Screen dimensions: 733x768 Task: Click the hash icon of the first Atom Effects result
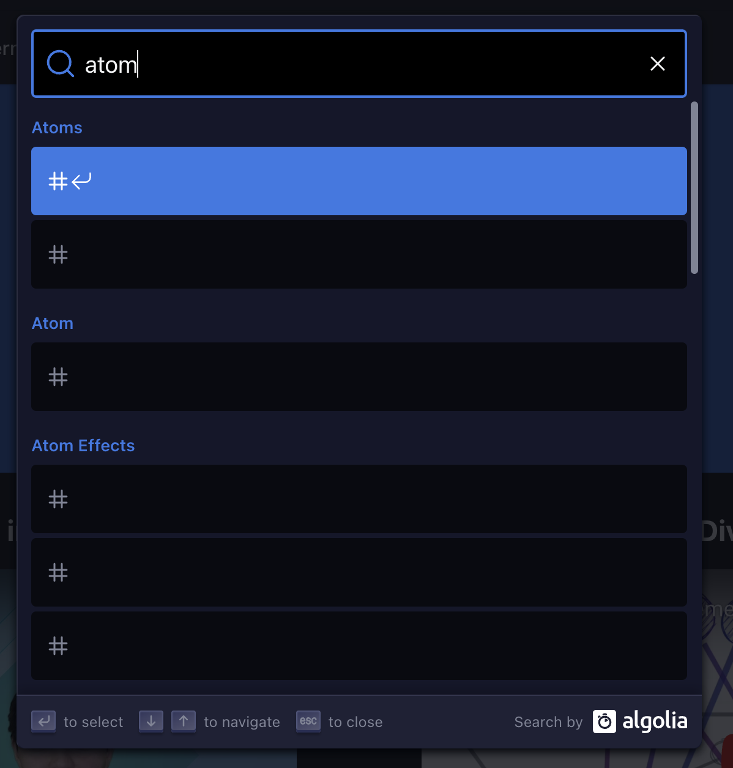click(x=58, y=499)
